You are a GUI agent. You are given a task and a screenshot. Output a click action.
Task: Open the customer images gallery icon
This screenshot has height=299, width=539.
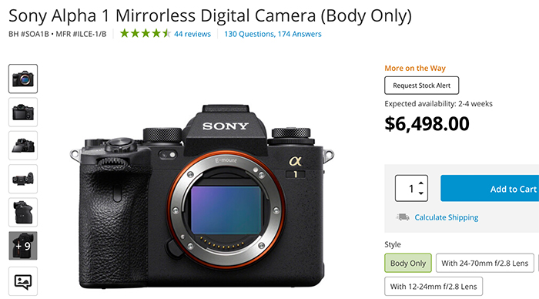point(23,281)
